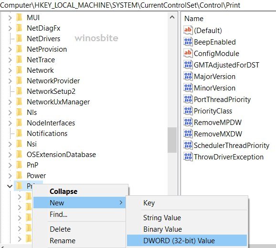Click the RemoveMXDW DWORD icon
This screenshot has width=276, height=248.
coord(188,134)
